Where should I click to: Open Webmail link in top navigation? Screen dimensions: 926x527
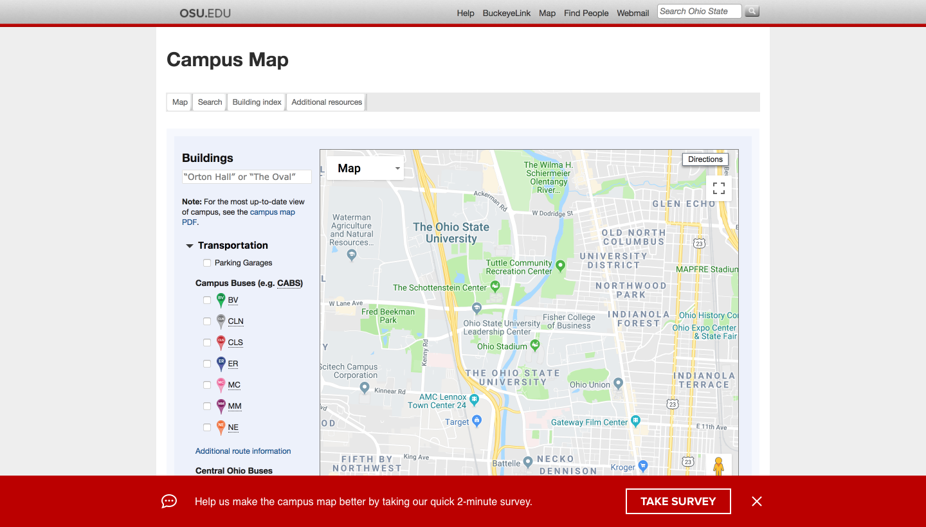click(633, 13)
